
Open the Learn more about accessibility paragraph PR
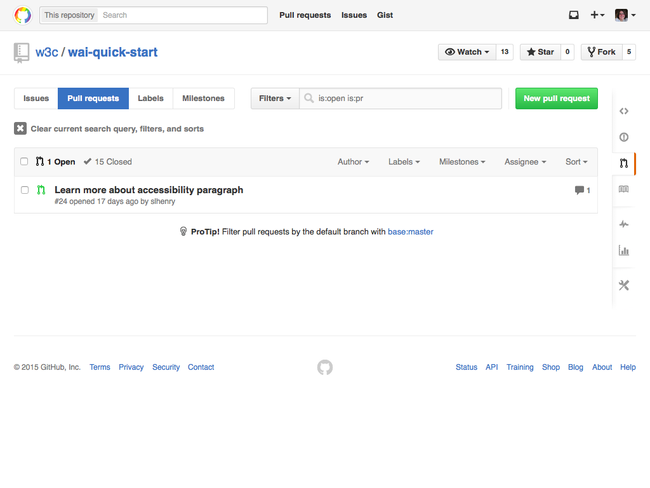149,189
